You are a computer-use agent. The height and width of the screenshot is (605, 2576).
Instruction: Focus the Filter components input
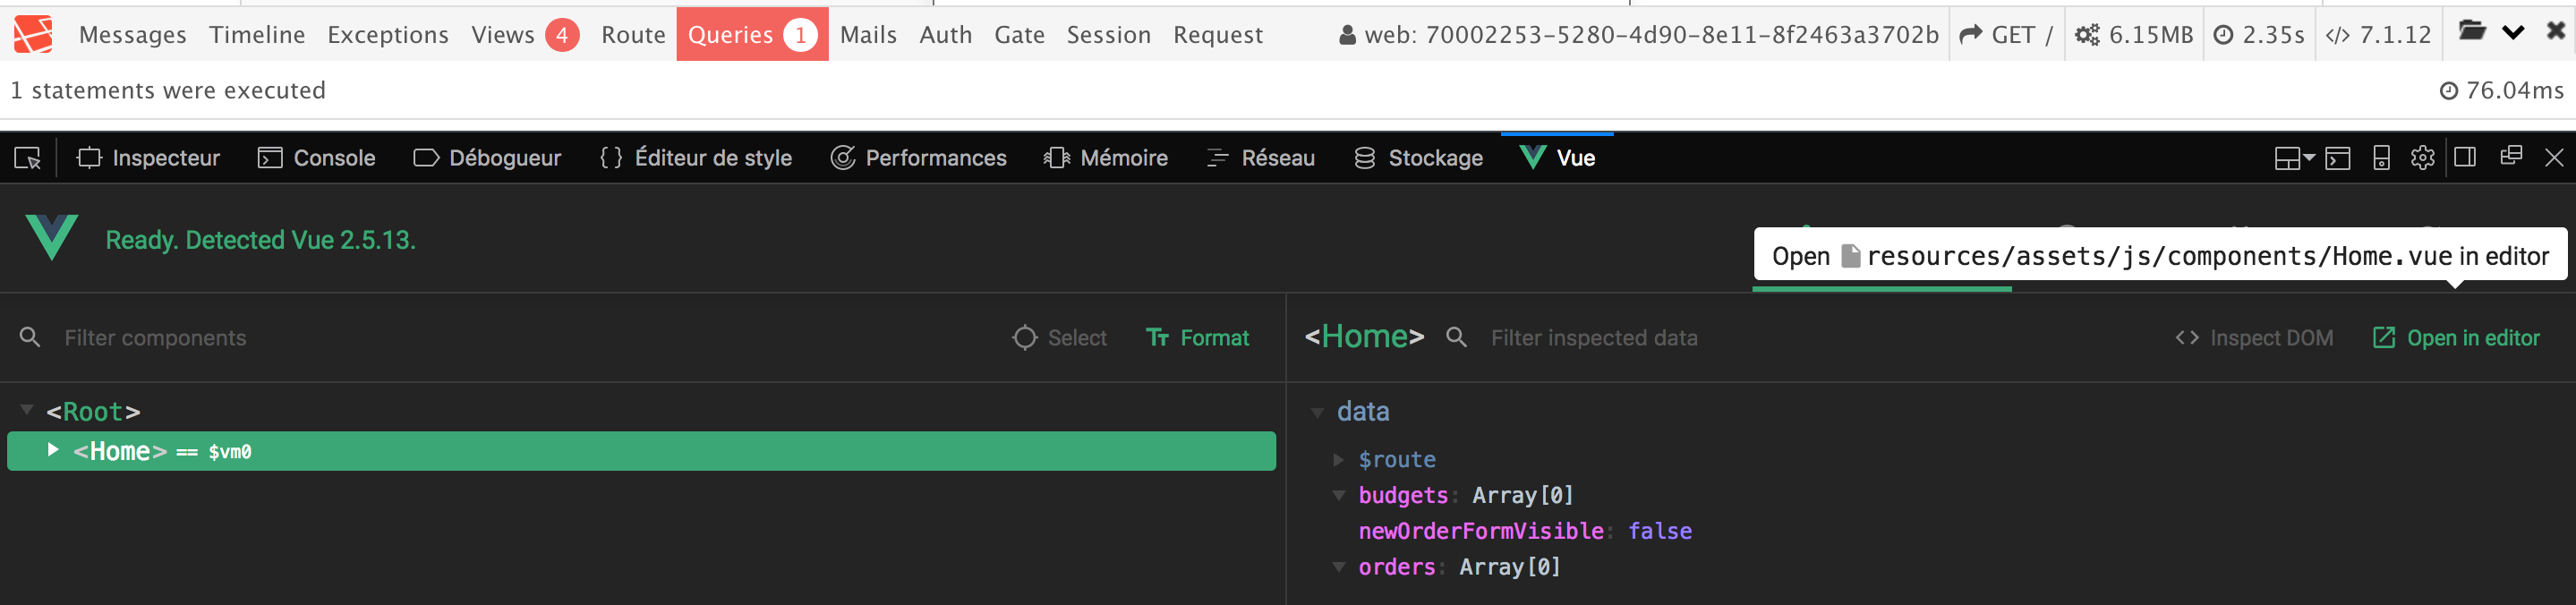click(520, 338)
